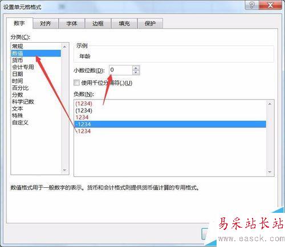Select 文本 category
This screenshot has width=285, height=247.
coord(36,109)
